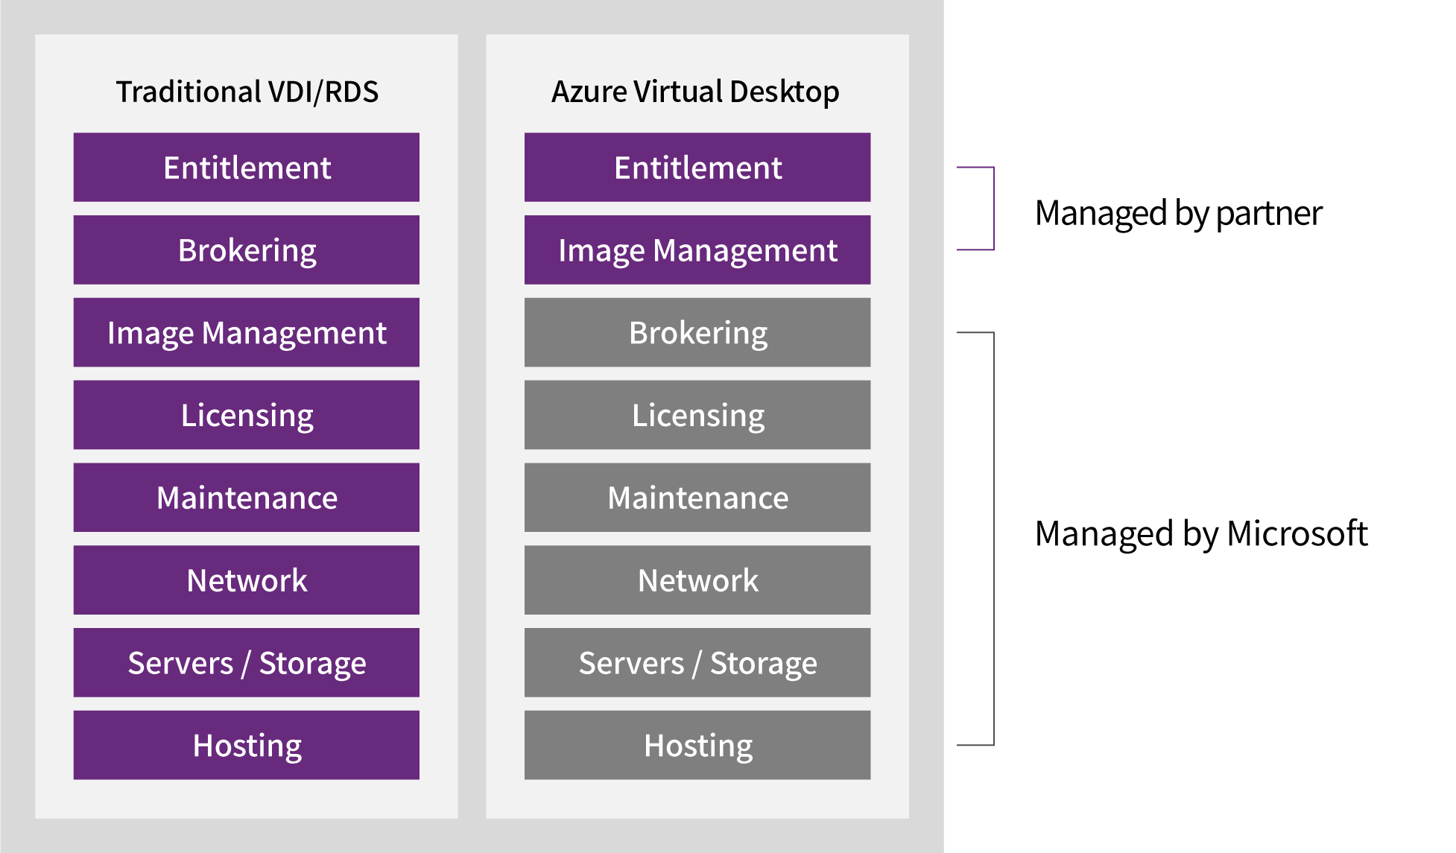Click the Managed by Microsoft label
Screen dimensions: 1456x853
pyautogui.click(x=1201, y=534)
